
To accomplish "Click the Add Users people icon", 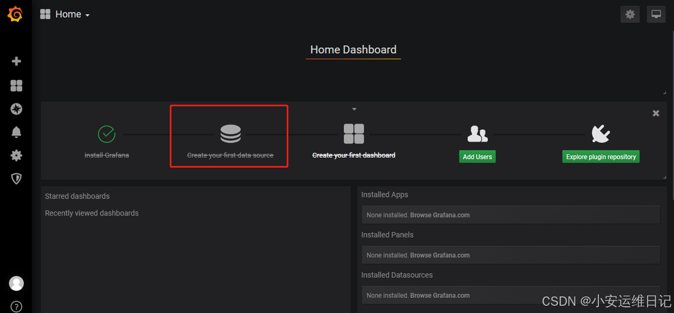I will click(x=477, y=134).
